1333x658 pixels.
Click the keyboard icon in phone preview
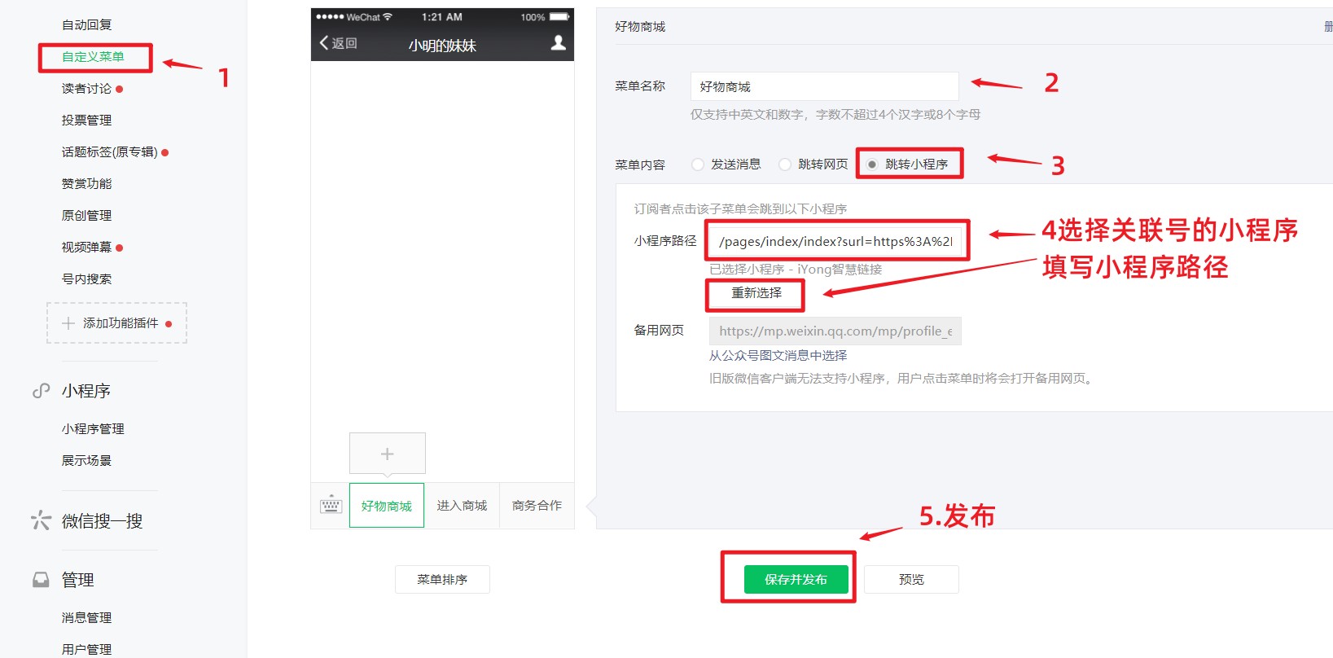[x=331, y=505]
